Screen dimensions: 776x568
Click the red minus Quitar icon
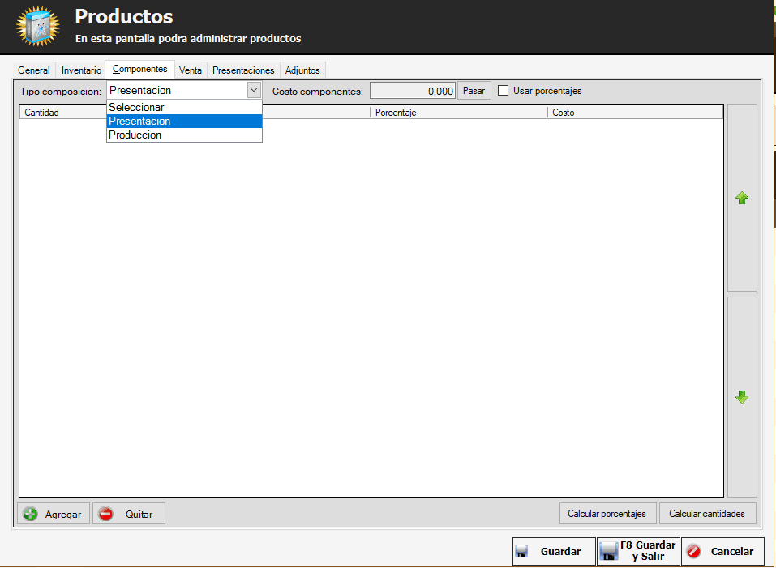point(105,514)
